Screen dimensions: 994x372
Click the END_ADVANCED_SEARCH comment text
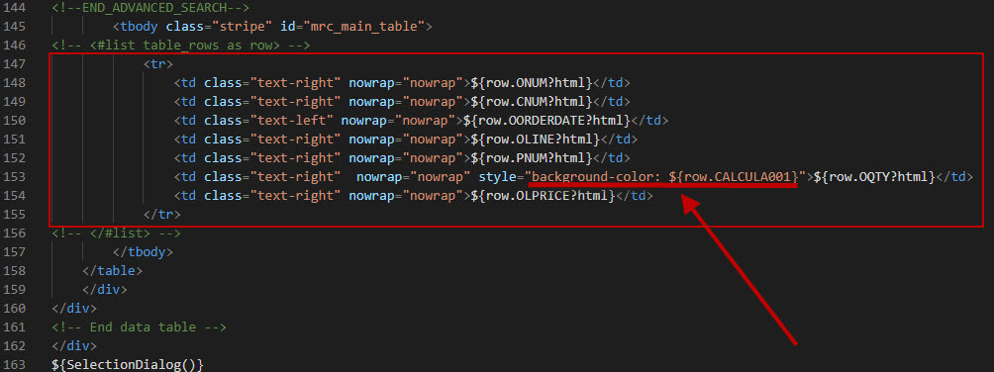(x=150, y=8)
